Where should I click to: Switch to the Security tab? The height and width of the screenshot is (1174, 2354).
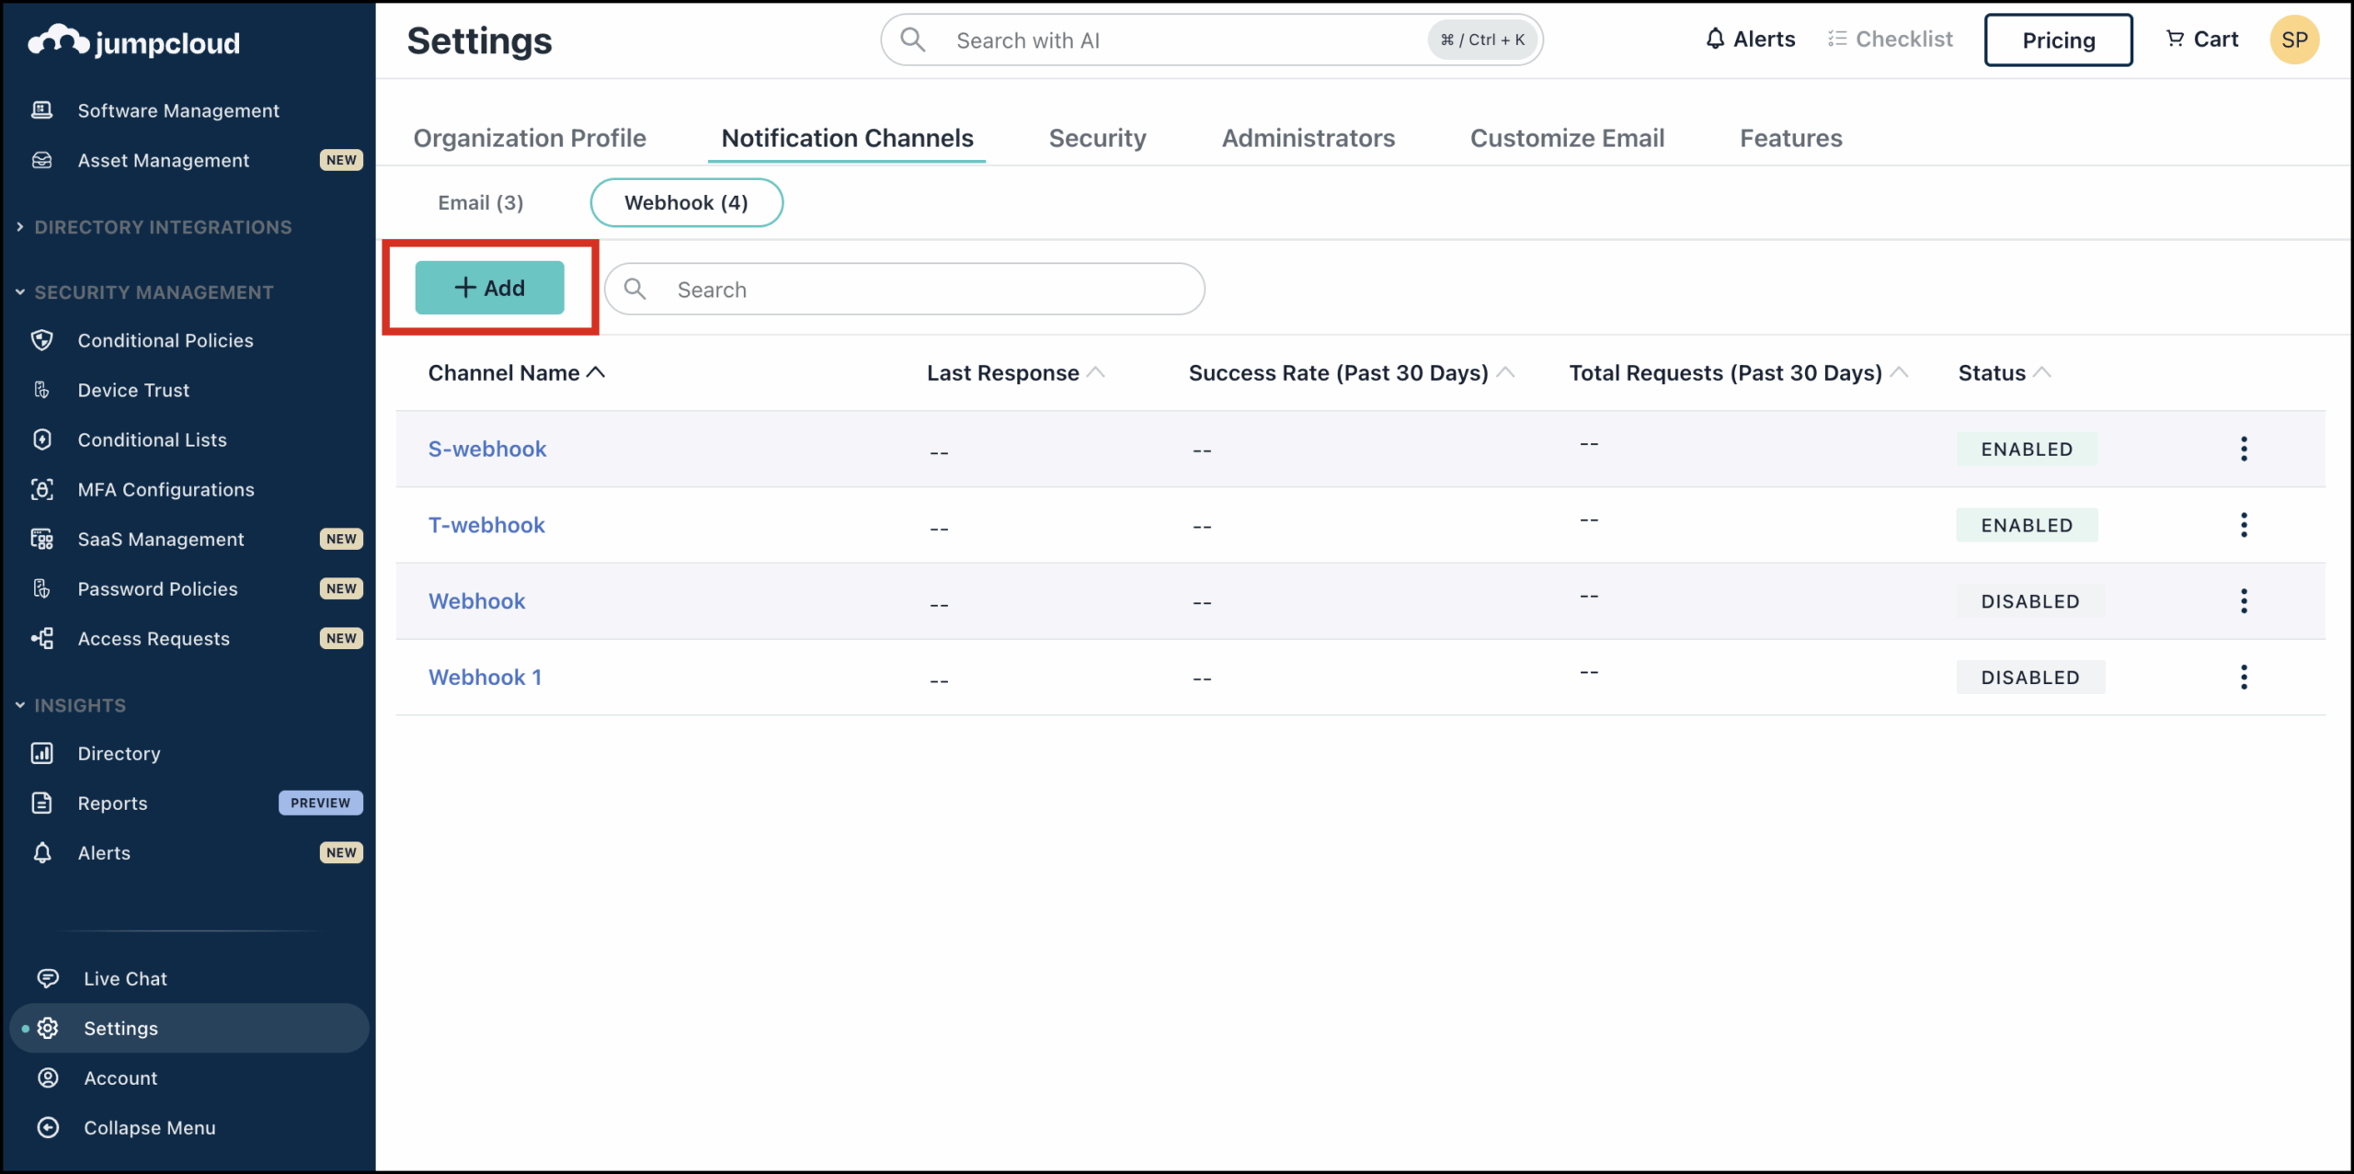(x=1097, y=138)
